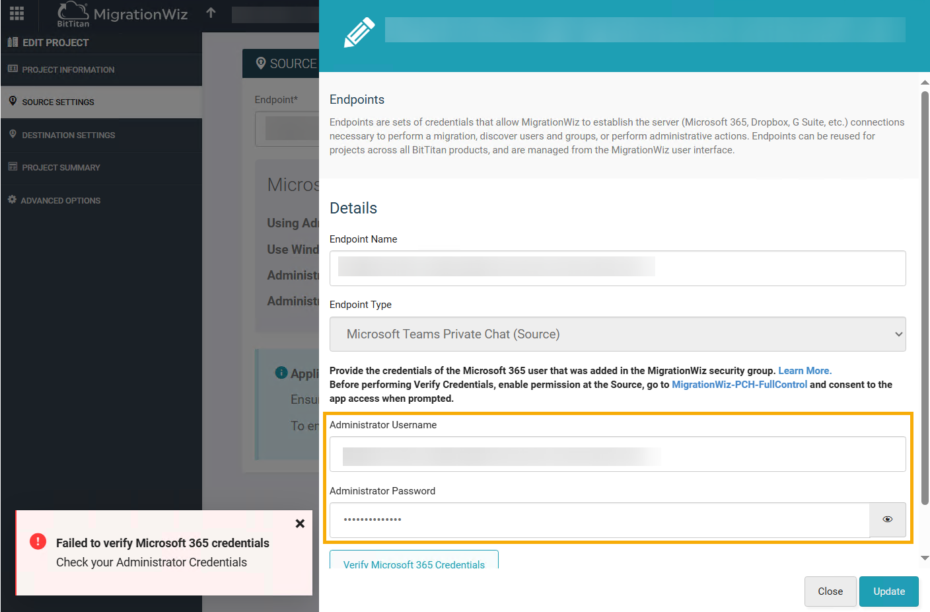The image size is (930, 612).
Task: Click the red error alert icon
Action: tap(38, 541)
